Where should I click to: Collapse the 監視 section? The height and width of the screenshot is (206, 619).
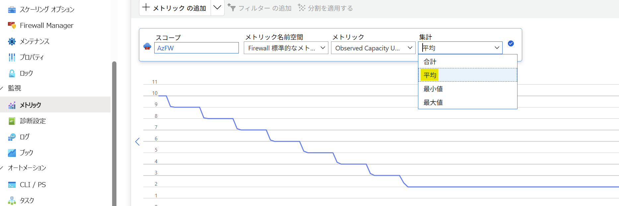click(2, 88)
